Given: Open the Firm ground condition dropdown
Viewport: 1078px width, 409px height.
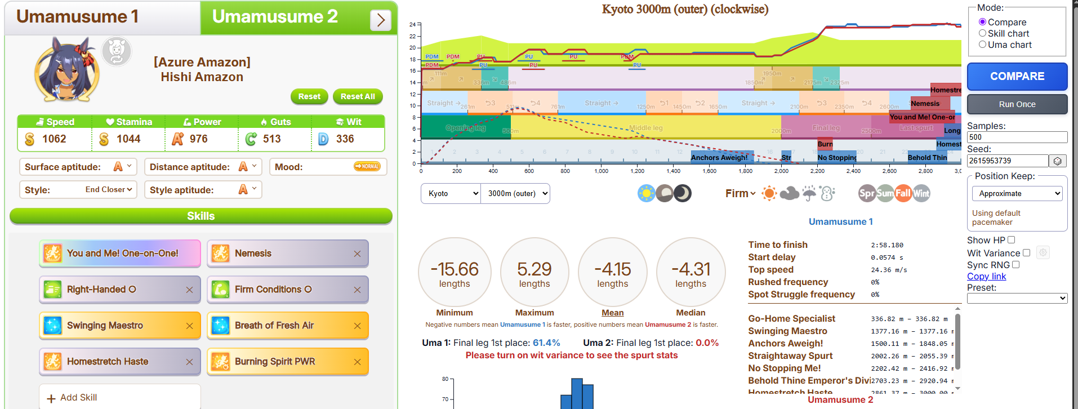Looking at the screenshot, I should (740, 193).
